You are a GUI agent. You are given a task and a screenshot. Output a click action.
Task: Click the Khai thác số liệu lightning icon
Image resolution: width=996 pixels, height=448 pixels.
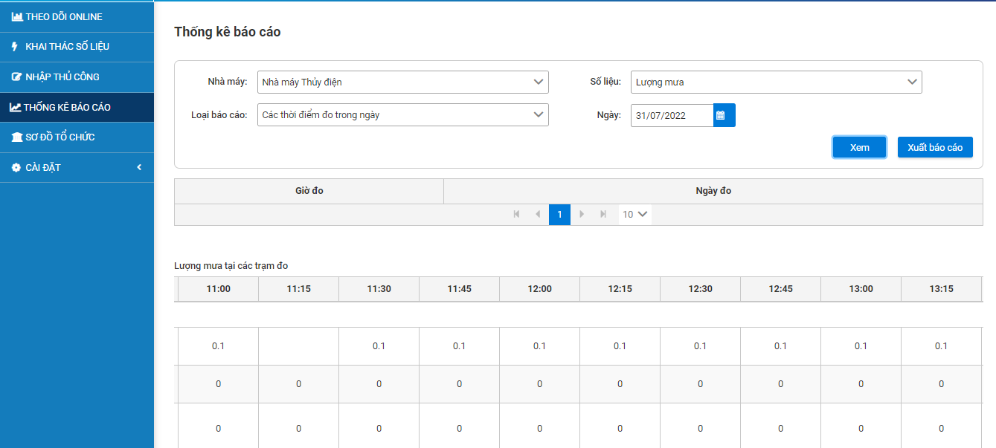[x=15, y=46]
